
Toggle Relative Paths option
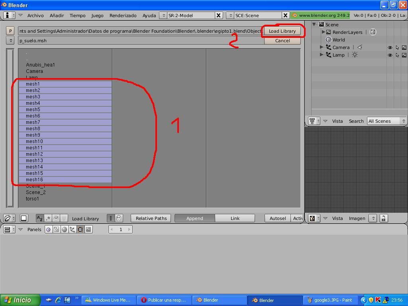151,218
